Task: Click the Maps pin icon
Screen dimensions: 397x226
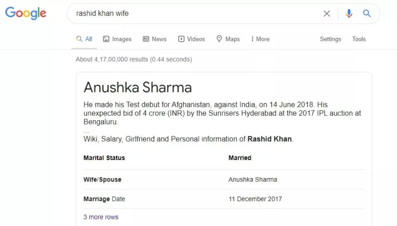Action: pyautogui.click(x=219, y=39)
